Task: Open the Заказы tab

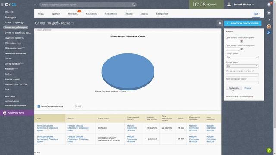Action: click(x=144, y=14)
